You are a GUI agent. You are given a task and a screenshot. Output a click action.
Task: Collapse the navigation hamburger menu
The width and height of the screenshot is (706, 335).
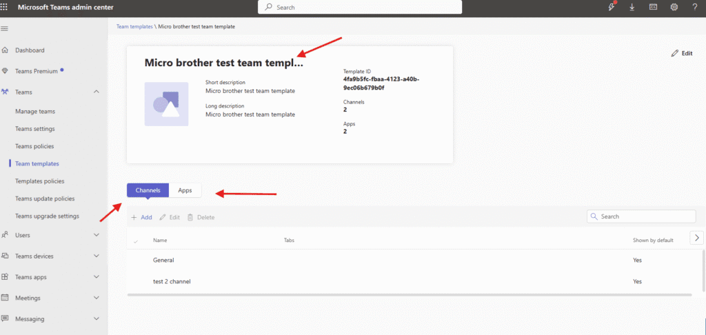point(5,28)
